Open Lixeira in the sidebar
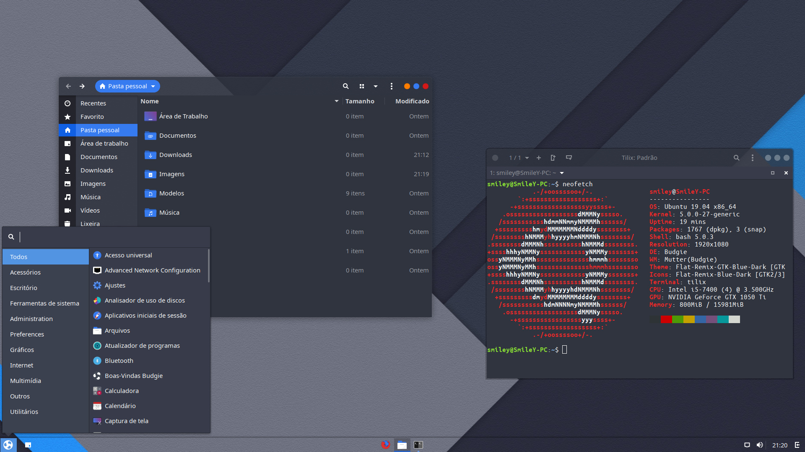805x452 pixels. click(90, 223)
